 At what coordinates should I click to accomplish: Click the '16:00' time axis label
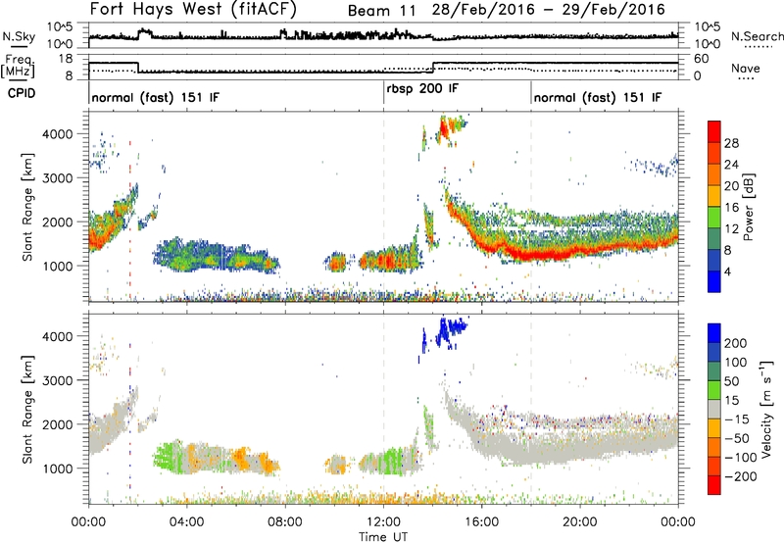[481, 522]
